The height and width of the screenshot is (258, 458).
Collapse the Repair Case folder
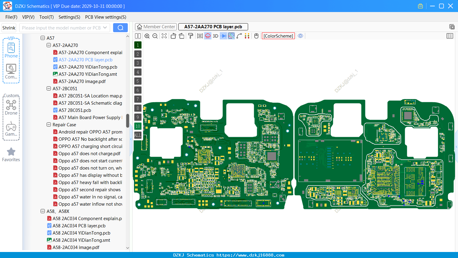click(x=49, y=125)
